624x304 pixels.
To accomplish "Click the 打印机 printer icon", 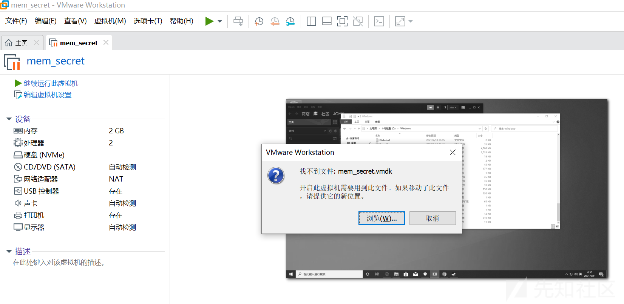I will coord(18,215).
